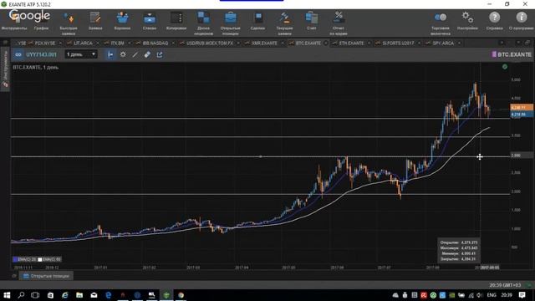Switch to the Si.FORTS.U2017 tab
This screenshot has height=301, width=535.
click(x=398, y=43)
